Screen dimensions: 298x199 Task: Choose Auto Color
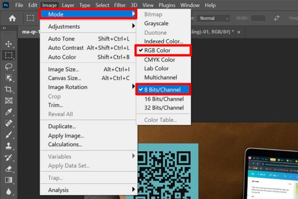pyautogui.click(x=88, y=57)
